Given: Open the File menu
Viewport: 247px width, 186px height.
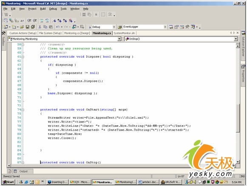Looking at the screenshot, I should pos(6,9).
